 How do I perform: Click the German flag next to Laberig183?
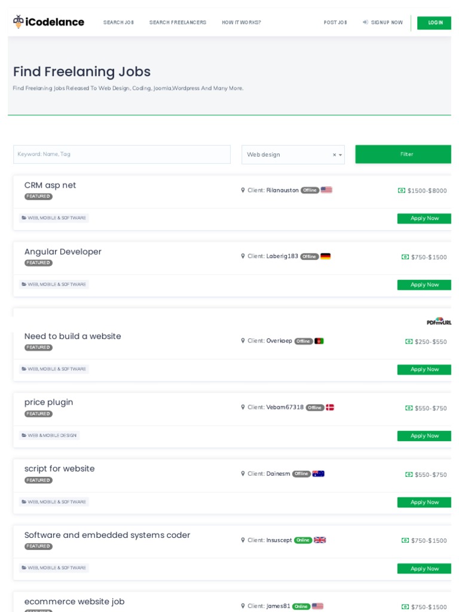325,256
